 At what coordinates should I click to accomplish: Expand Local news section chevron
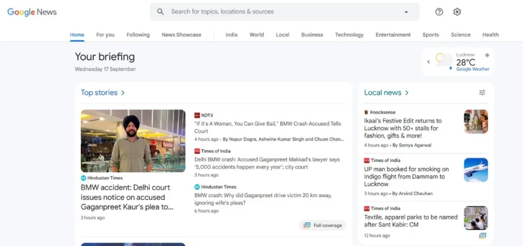click(x=407, y=93)
